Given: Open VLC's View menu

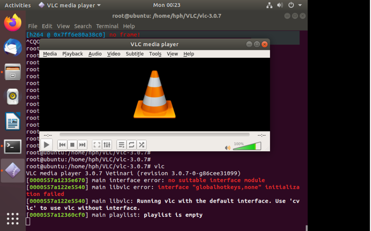Looking at the screenshot, I should [172, 54].
